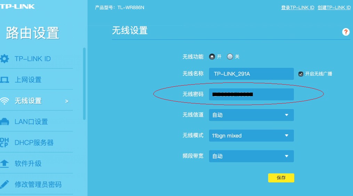Click the yellow 保存 button
Image resolution: width=353 pixels, height=196 pixels.
click(281, 178)
